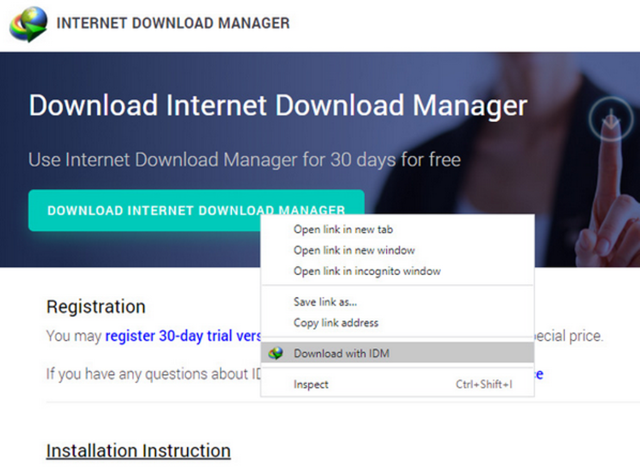Viewport: 640px width, 473px height.
Task: Select Save link as... menu entry
Action: 325,302
